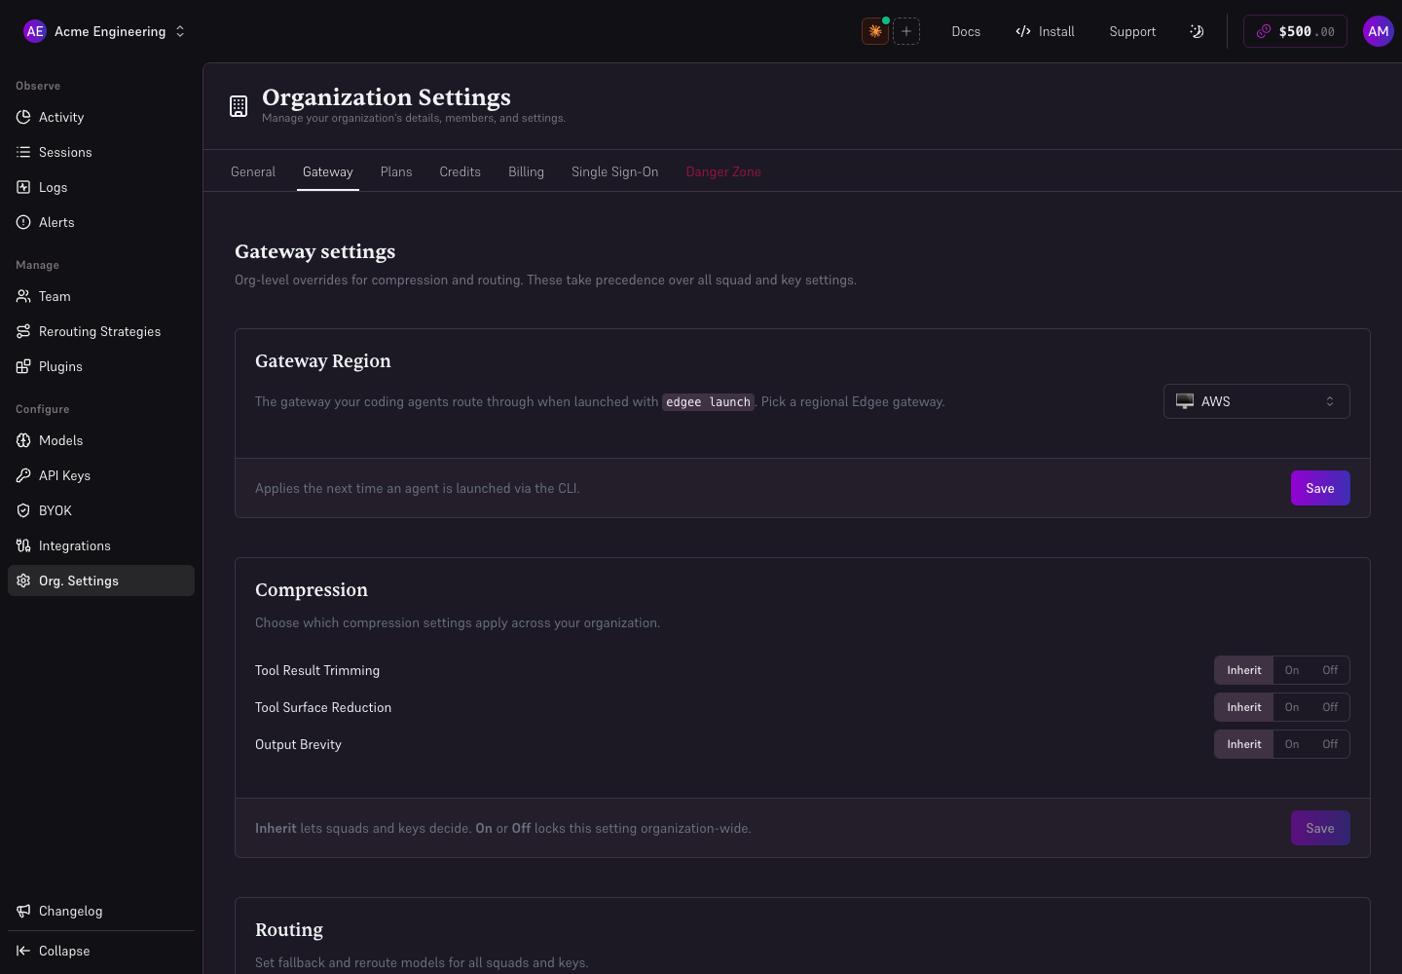Image resolution: width=1402 pixels, height=974 pixels.
Task: Click the Tool Surface Reduction label
Action: [x=323, y=707]
